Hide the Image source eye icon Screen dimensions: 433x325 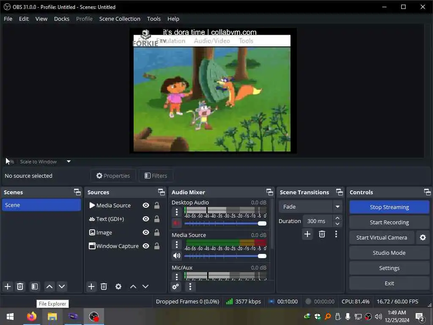point(146,232)
